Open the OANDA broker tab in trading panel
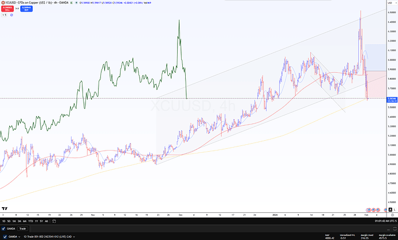The width and height of the screenshot is (398, 240). (x=9, y=228)
